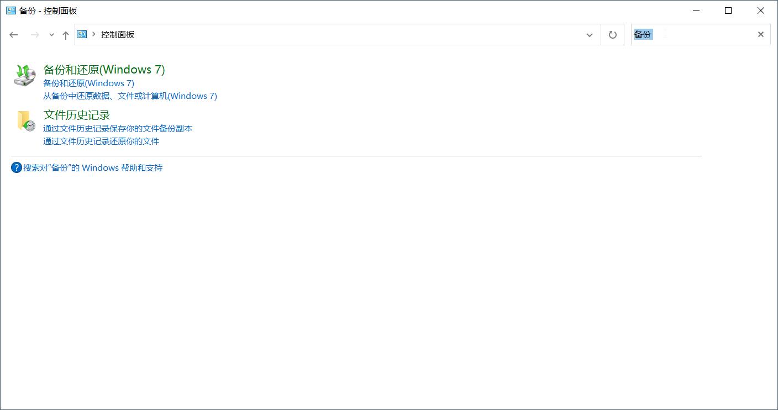Open the title bar Control Panel window icon
Image resolution: width=778 pixels, height=410 pixels.
pos(11,10)
